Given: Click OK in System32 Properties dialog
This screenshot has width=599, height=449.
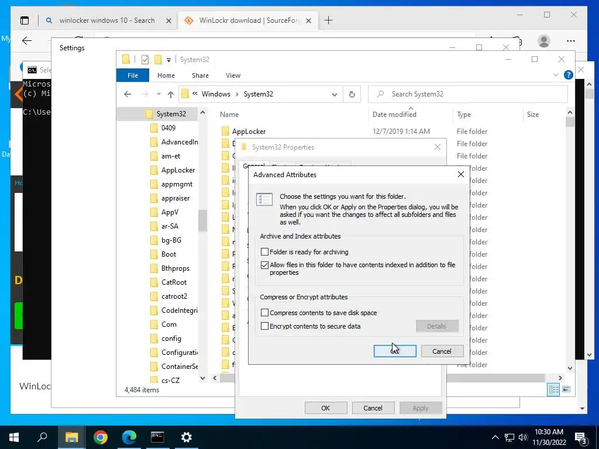Looking at the screenshot, I should (x=325, y=407).
